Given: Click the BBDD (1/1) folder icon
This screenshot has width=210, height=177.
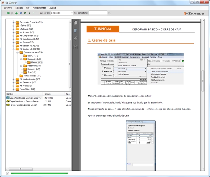Looking at the screenshot, I should (x=25, y=56).
